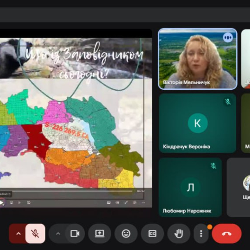Screen dimensions: 250x250
Task: Expand video settings chevron beside camera
Action: (58, 234)
